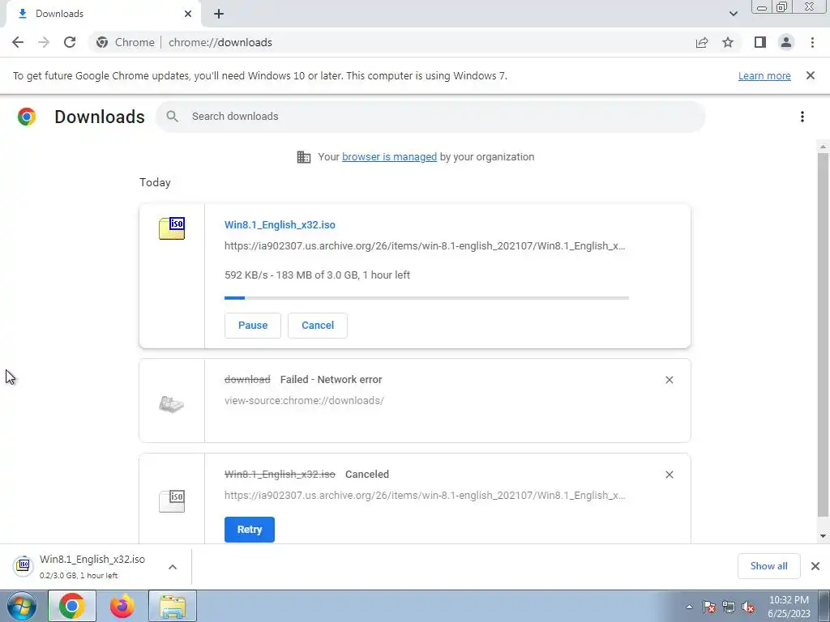Open the browser is managed link
Image resolution: width=830 pixels, height=622 pixels.
tap(389, 156)
